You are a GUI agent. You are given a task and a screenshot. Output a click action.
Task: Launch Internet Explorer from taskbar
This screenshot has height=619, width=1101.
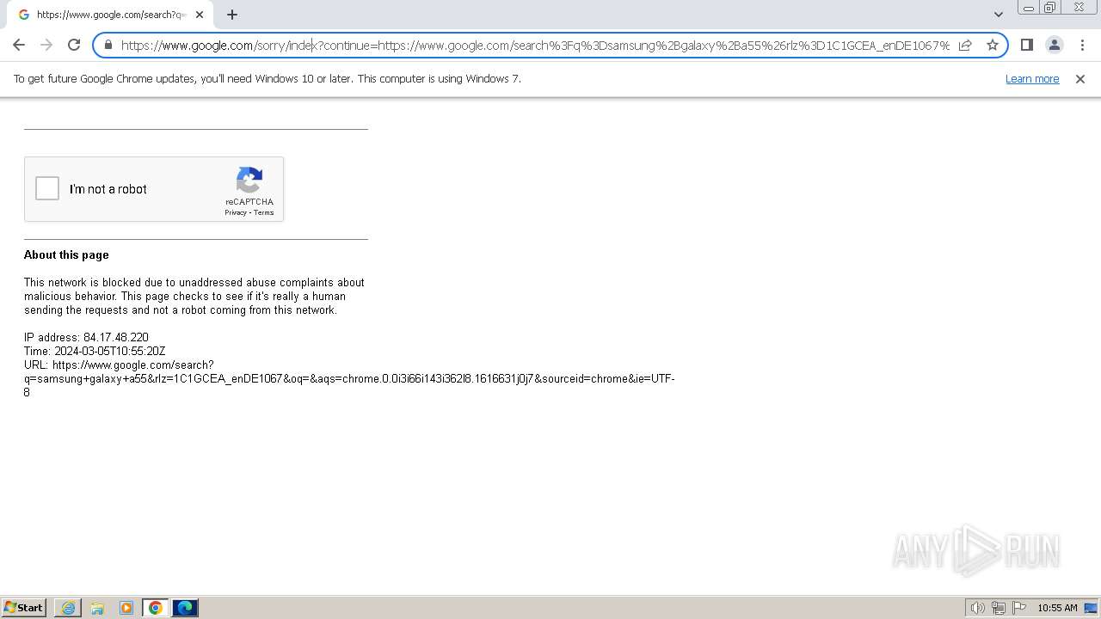click(x=68, y=608)
